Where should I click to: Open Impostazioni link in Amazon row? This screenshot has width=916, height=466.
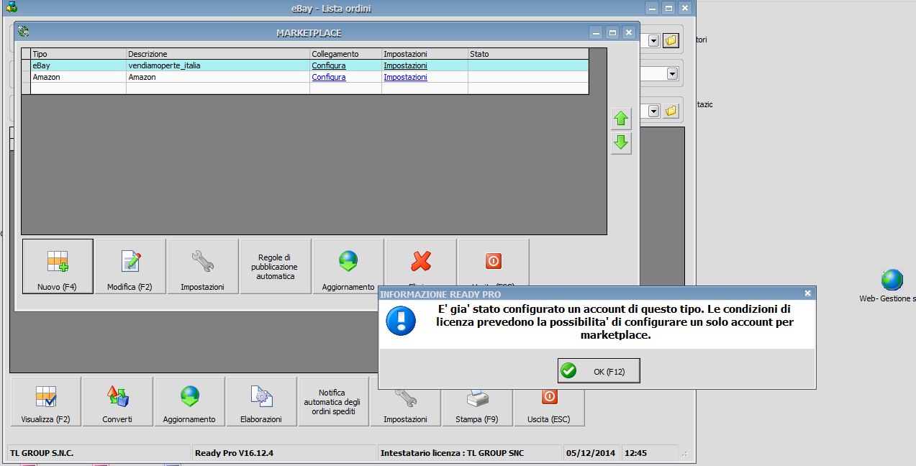(x=405, y=77)
